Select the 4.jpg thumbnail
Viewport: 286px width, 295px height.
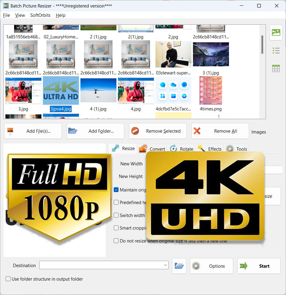click(x=136, y=91)
